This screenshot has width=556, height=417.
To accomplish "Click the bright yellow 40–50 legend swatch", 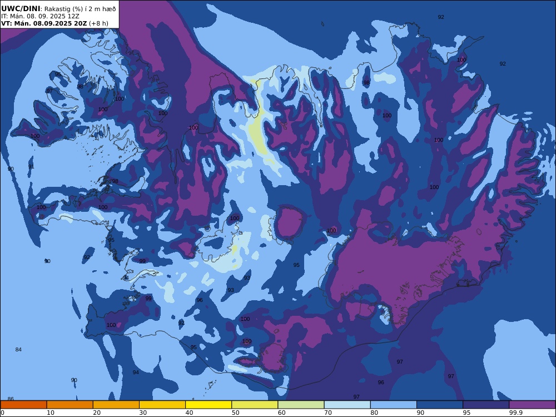I will [209, 405].
